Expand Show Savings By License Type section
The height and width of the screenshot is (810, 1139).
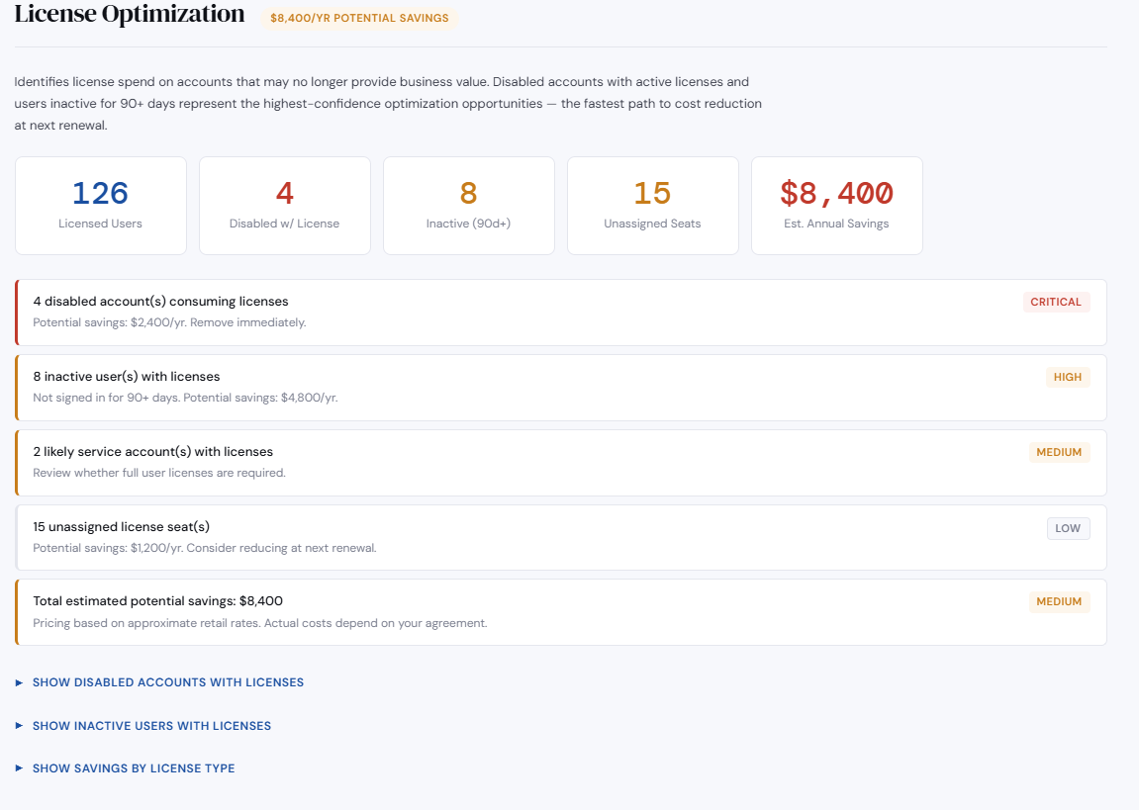click(134, 768)
